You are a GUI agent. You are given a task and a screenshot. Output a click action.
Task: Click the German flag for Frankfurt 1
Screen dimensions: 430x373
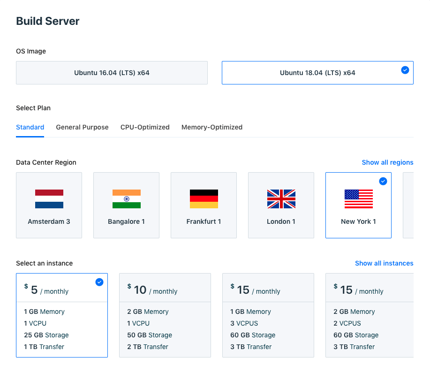(x=204, y=198)
